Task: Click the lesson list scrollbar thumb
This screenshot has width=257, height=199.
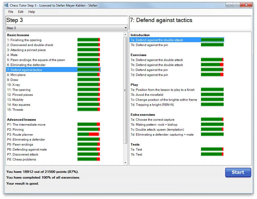Action: (x=125, y=90)
